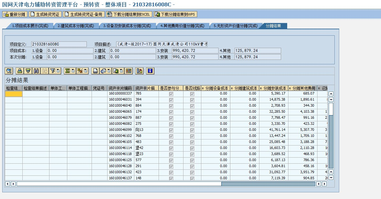Open the Views dropdown arrow
Viewport: 381px width, 199px height.
(109, 71)
